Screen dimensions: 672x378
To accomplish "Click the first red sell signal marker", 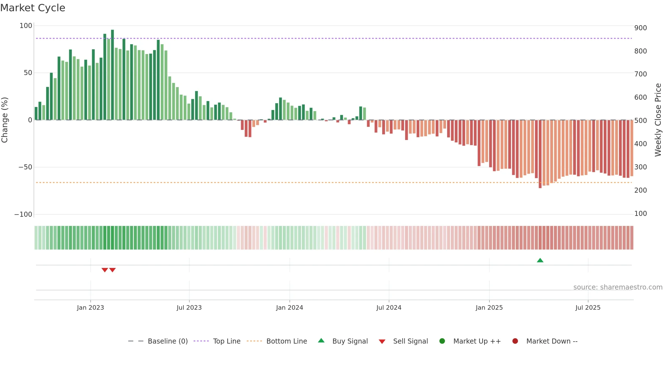I will click(x=105, y=270).
